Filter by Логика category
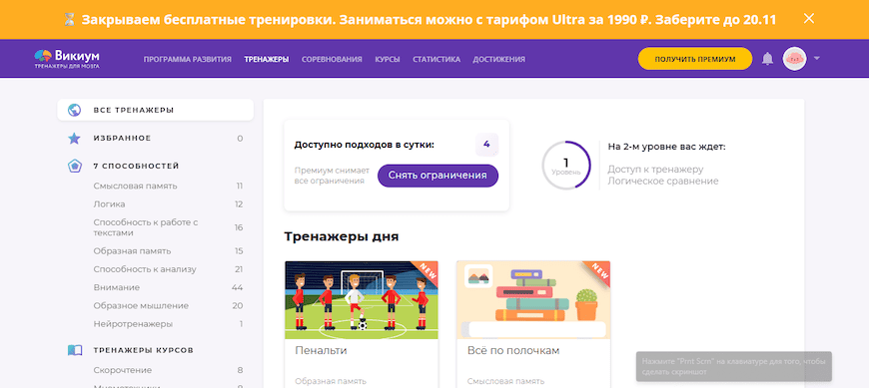 click(109, 203)
